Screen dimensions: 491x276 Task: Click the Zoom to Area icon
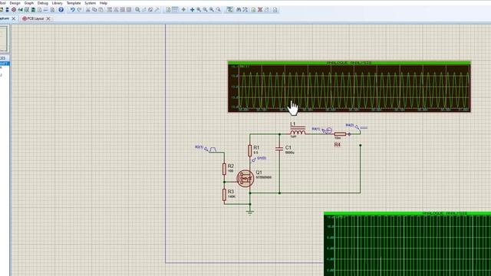218,10
